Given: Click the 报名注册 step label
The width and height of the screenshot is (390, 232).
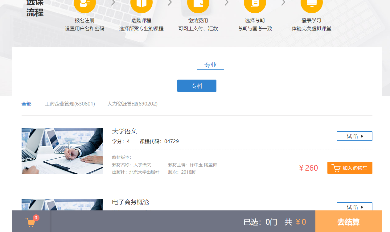Looking at the screenshot, I should (85, 21).
